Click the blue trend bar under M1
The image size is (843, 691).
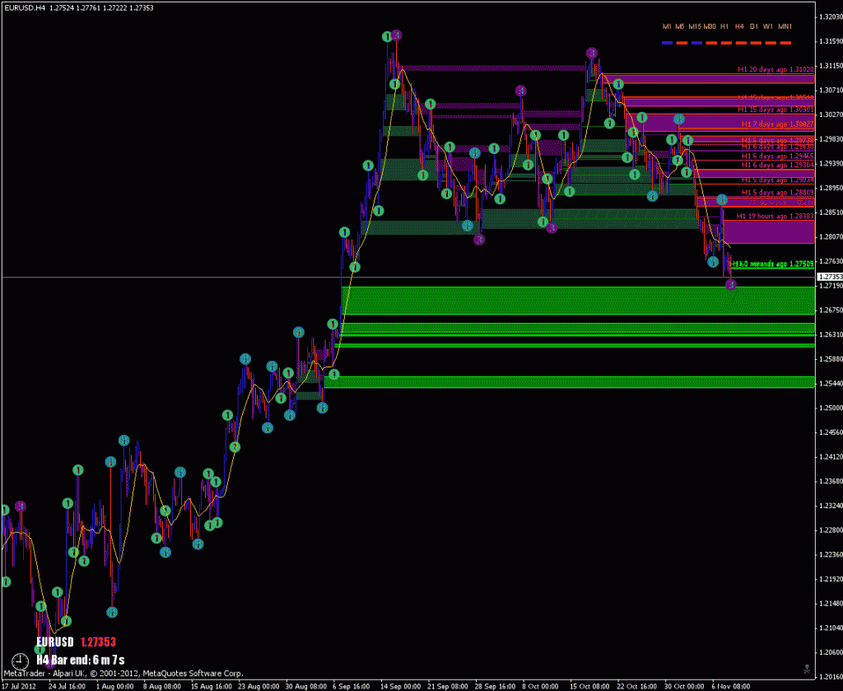click(667, 43)
